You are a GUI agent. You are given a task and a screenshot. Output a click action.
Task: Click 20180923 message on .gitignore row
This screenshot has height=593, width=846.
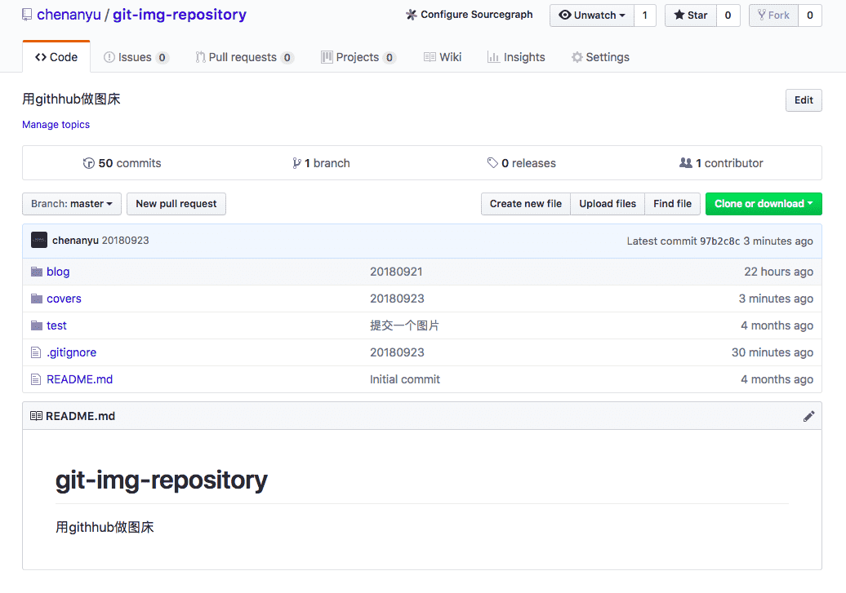coord(397,352)
